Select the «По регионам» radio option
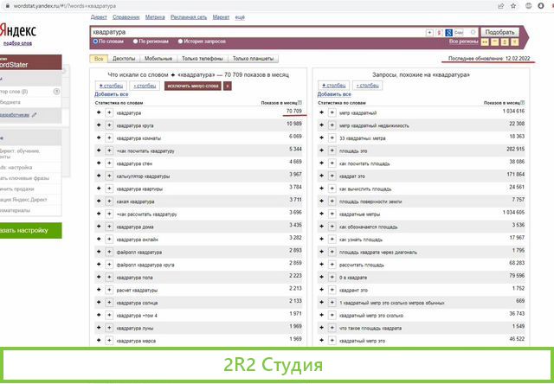The width and height of the screenshot is (554, 384). 136,41
